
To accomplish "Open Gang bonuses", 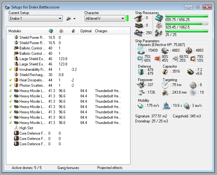I will [68, 168].
